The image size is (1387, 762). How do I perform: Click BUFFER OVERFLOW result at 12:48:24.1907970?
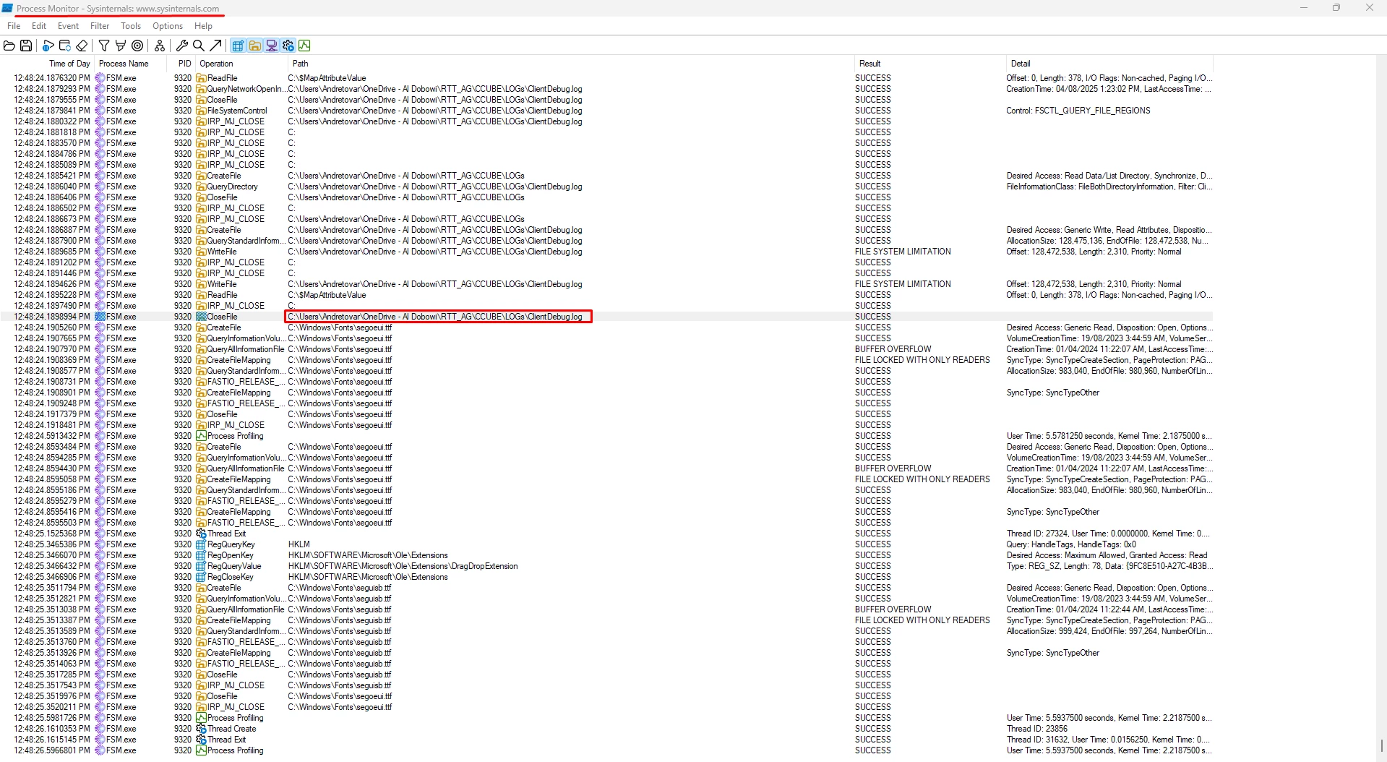[x=893, y=349]
